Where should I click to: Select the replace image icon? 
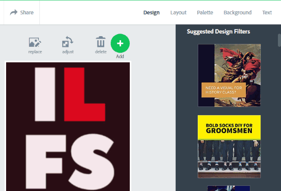[x=35, y=42]
